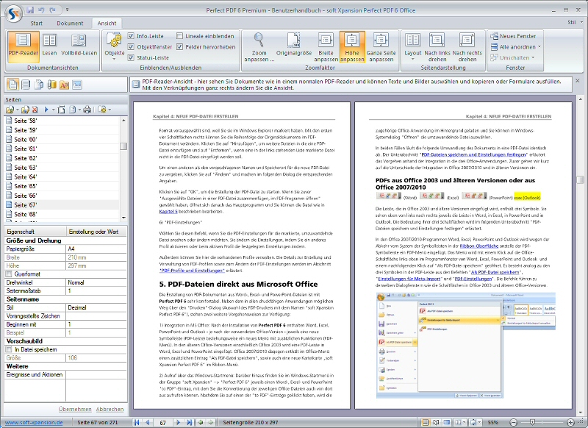Toggle Info-Leiste checkbox
The image size is (588, 428).
[131, 36]
